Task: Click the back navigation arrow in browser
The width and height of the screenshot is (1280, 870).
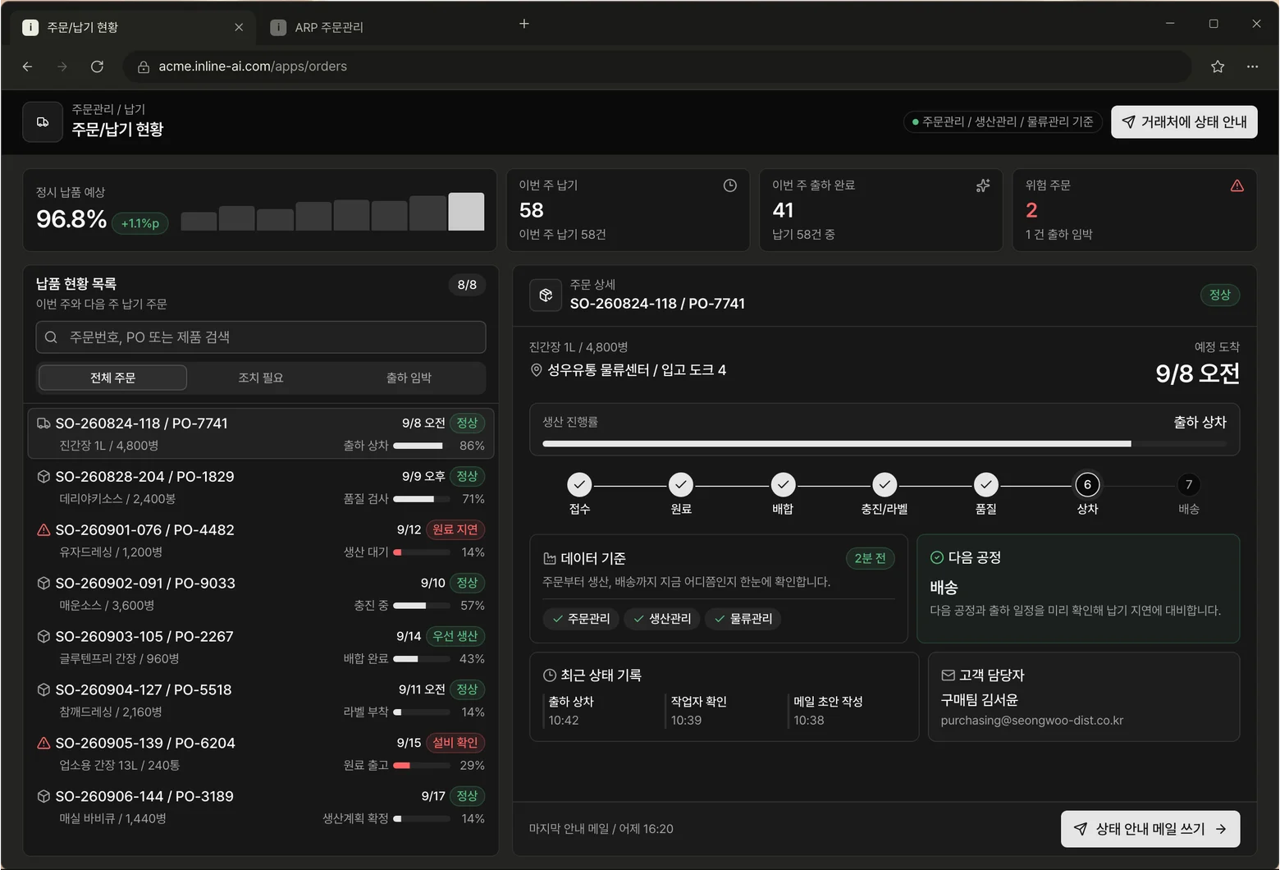Action: 28,66
